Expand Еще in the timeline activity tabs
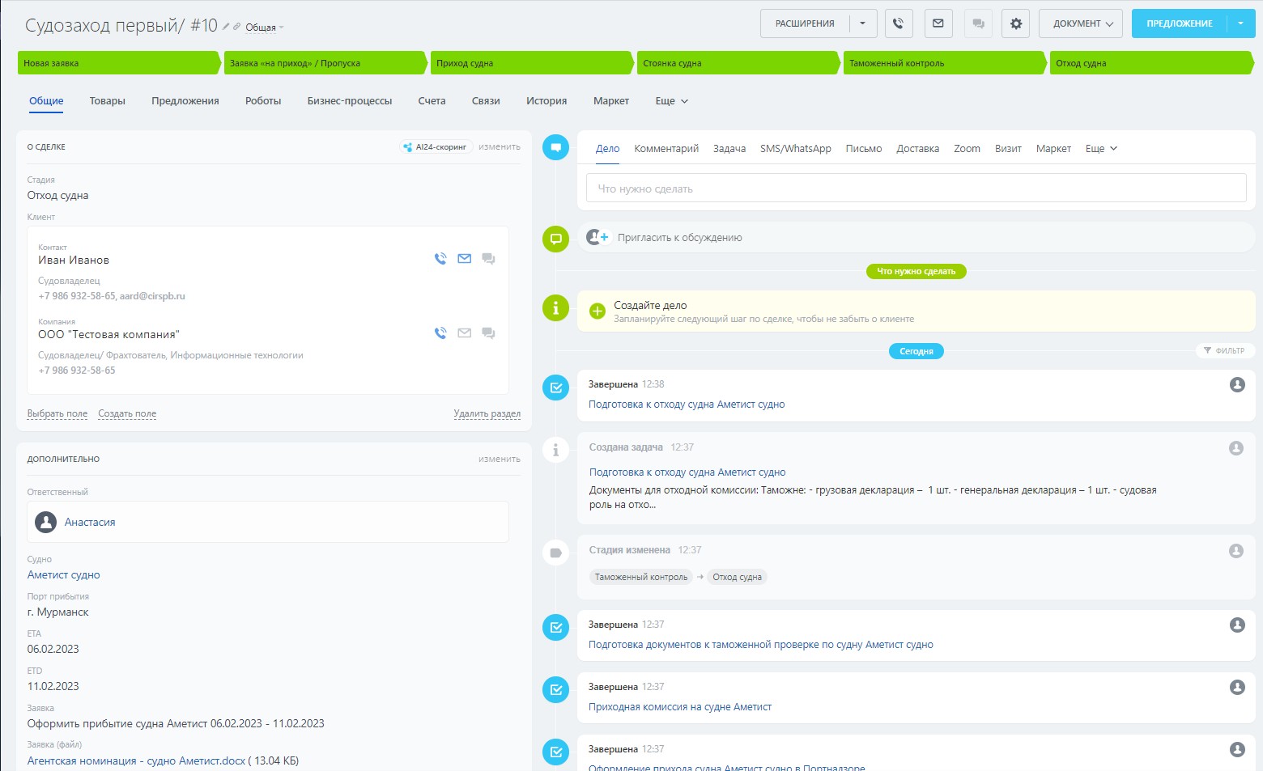The height and width of the screenshot is (771, 1263). (x=1101, y=149)
